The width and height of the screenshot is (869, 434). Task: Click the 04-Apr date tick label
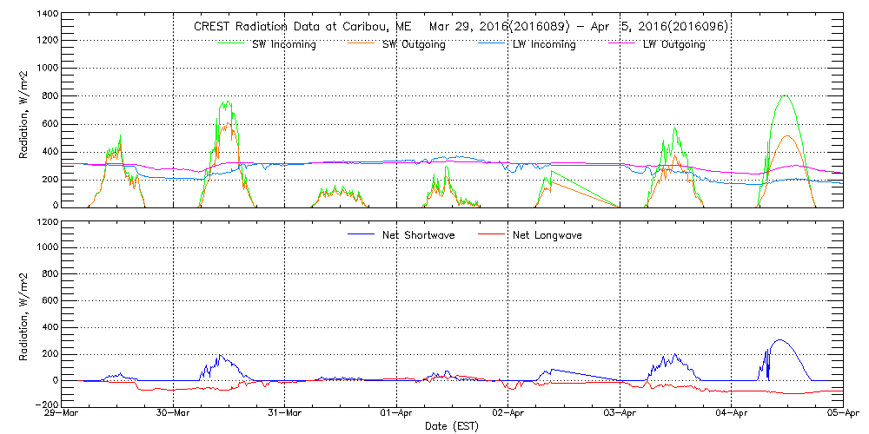tap(732, 414)
